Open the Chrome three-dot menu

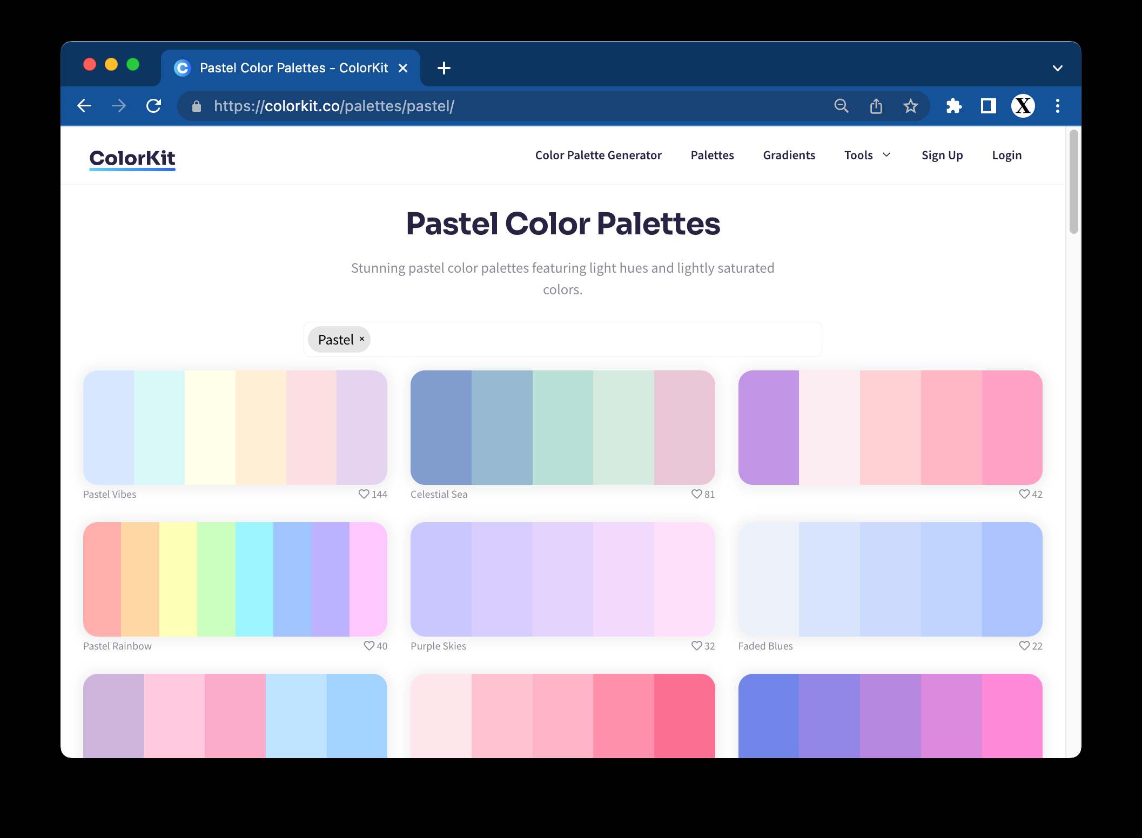(1057, 106)
